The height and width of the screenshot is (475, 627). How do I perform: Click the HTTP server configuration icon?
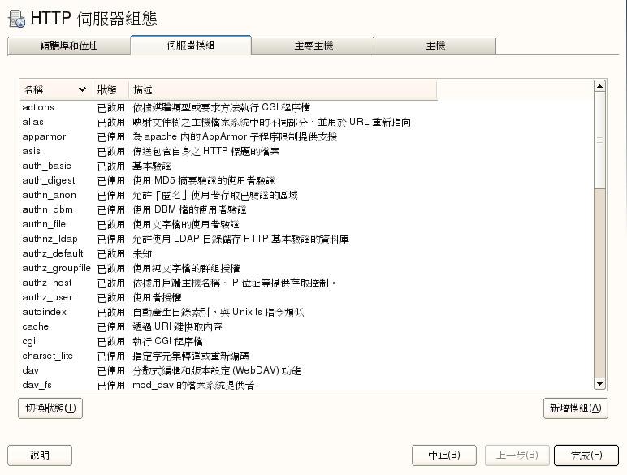[15, 19]
